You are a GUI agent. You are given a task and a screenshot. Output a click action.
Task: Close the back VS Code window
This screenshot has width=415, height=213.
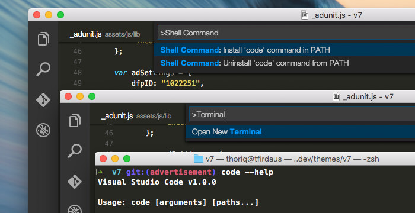click(x=37, y=15)
